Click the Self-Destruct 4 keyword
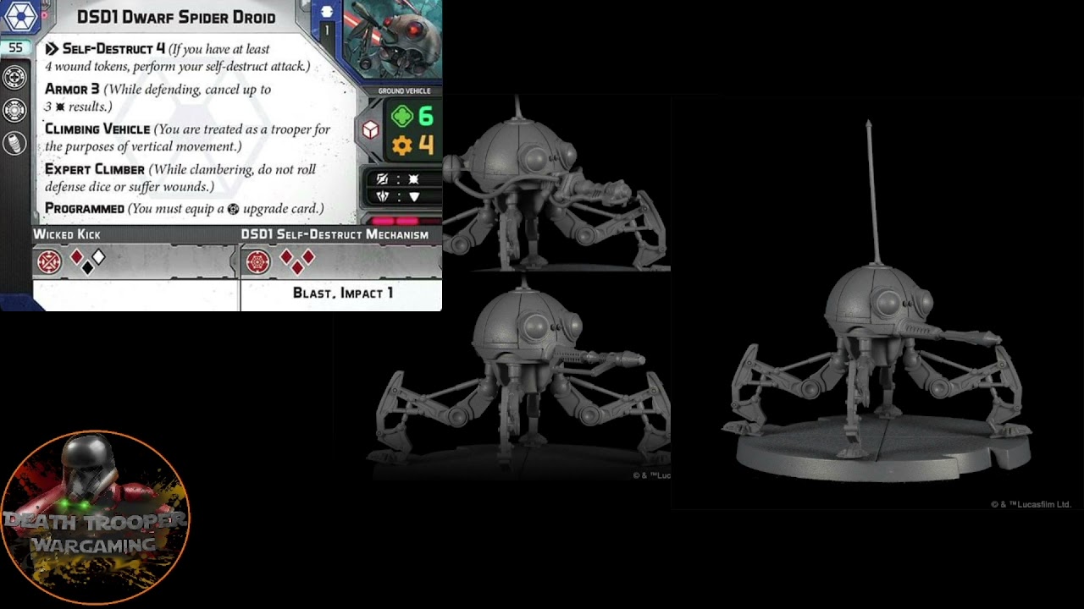1084x609 pixels. pos(113,49)
